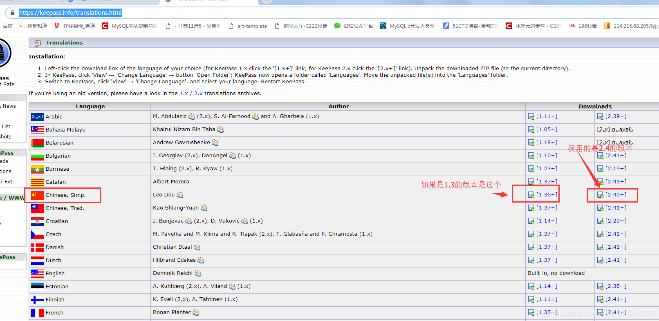This screenshot has height=321, width=659.
Task: Open the 2.x translations archive link
Action: [x=198, y=94]
